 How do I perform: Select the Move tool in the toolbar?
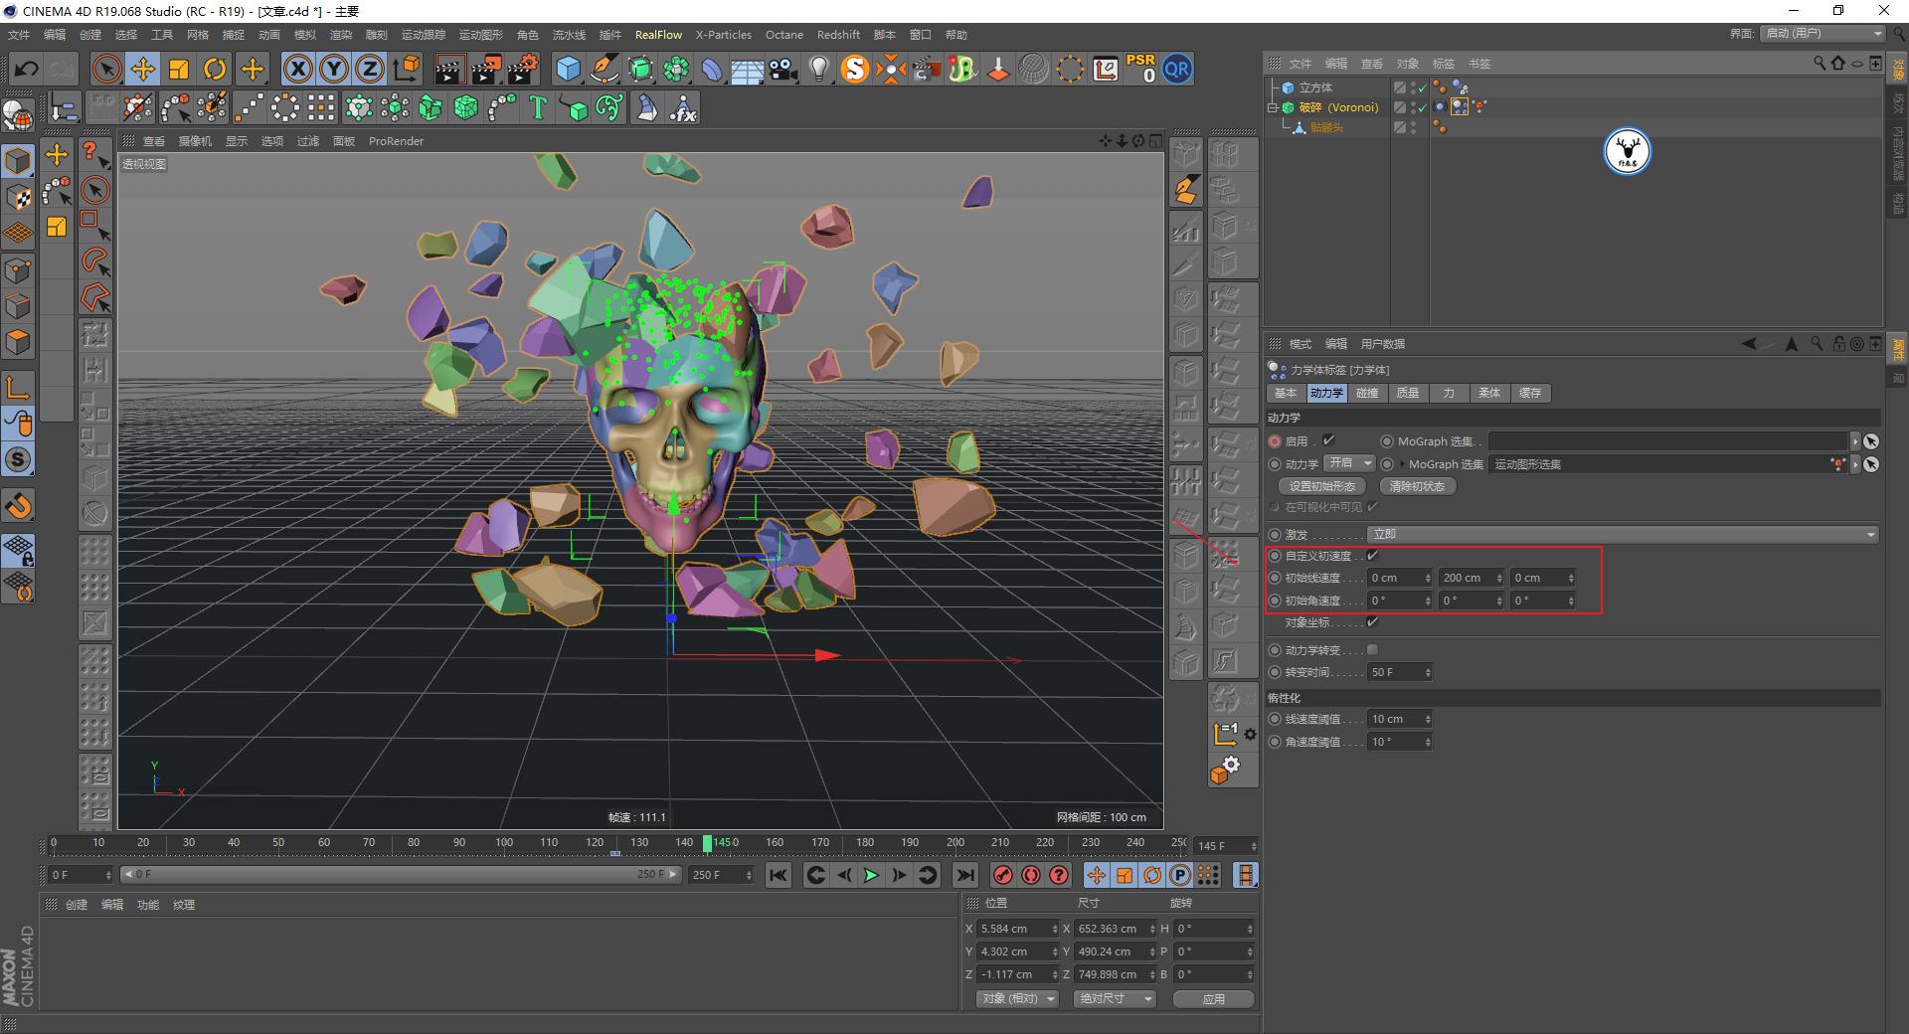(142, 69)
